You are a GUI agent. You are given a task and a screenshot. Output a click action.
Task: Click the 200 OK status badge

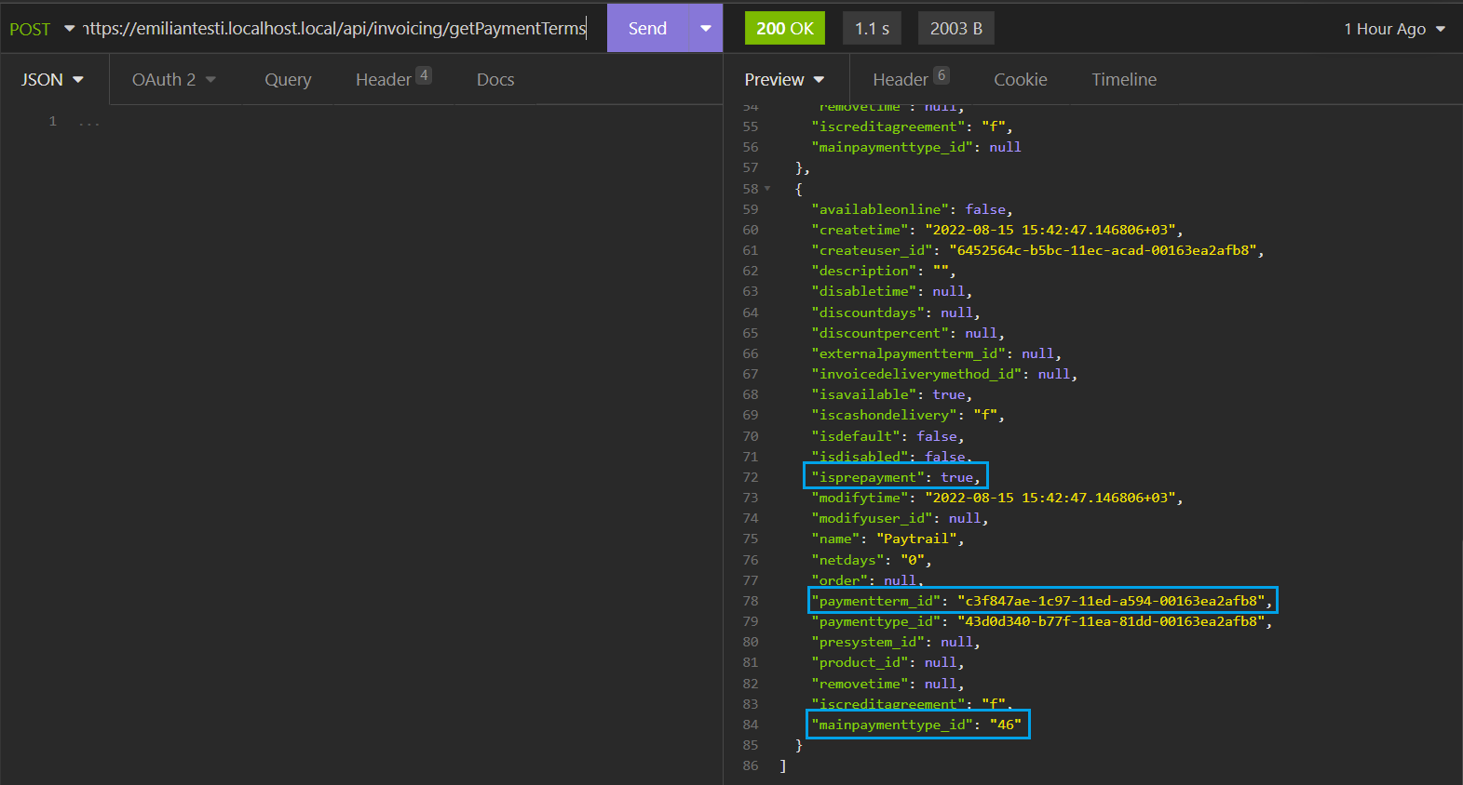pos(784,29)
